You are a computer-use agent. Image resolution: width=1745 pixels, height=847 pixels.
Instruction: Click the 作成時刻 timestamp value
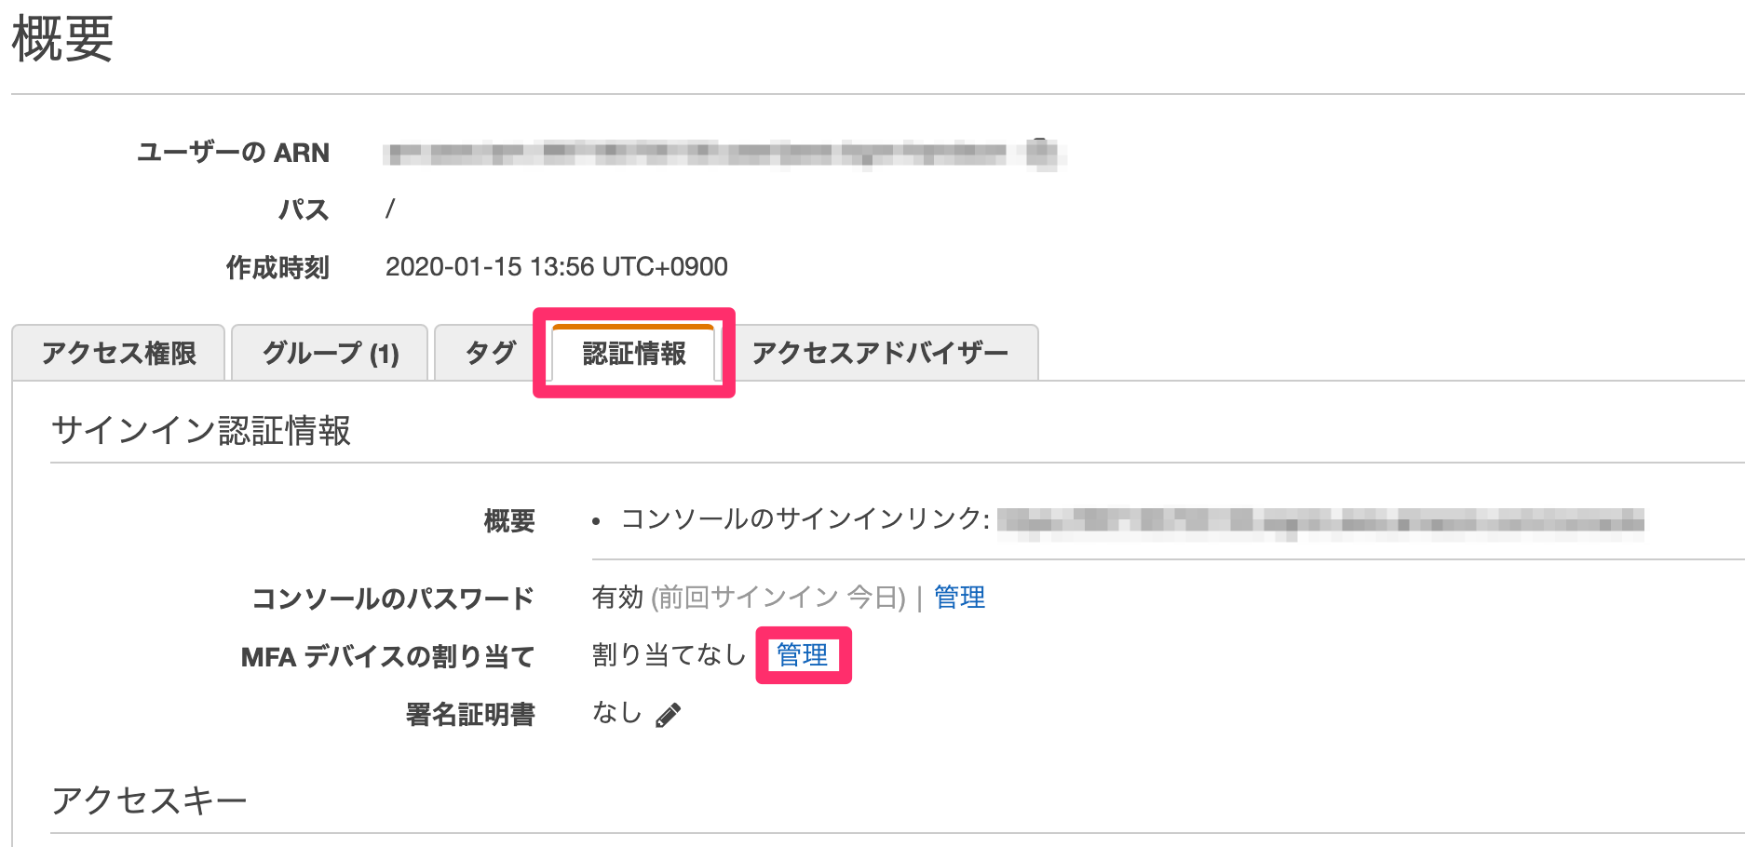pos(557,266)
